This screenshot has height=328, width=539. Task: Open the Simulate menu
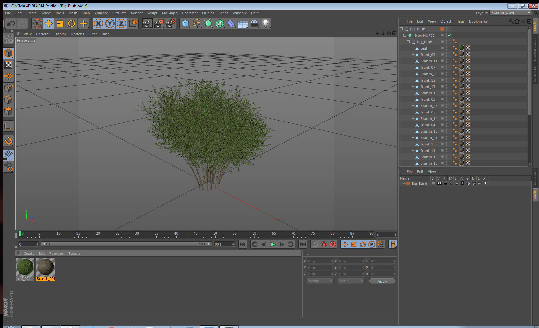(x=119, y=13)
